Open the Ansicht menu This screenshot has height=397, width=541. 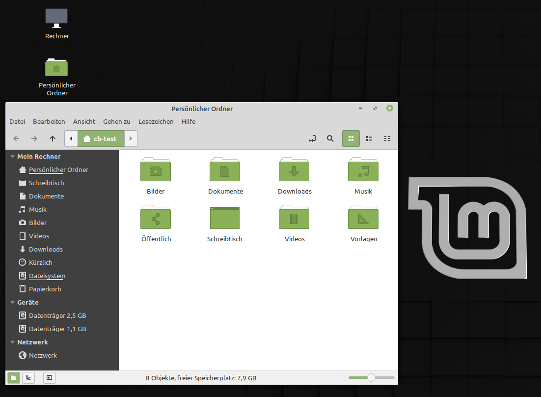84,121
